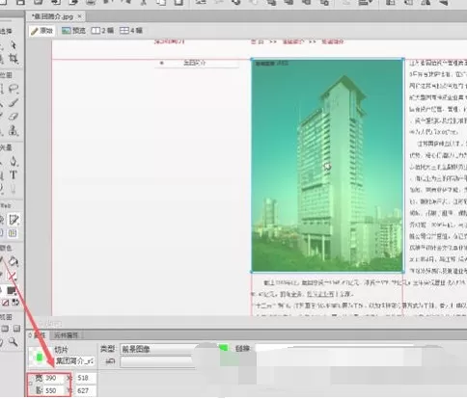
Task: Switch to the 属性 (Properties) panel tab
Action: 38,335
